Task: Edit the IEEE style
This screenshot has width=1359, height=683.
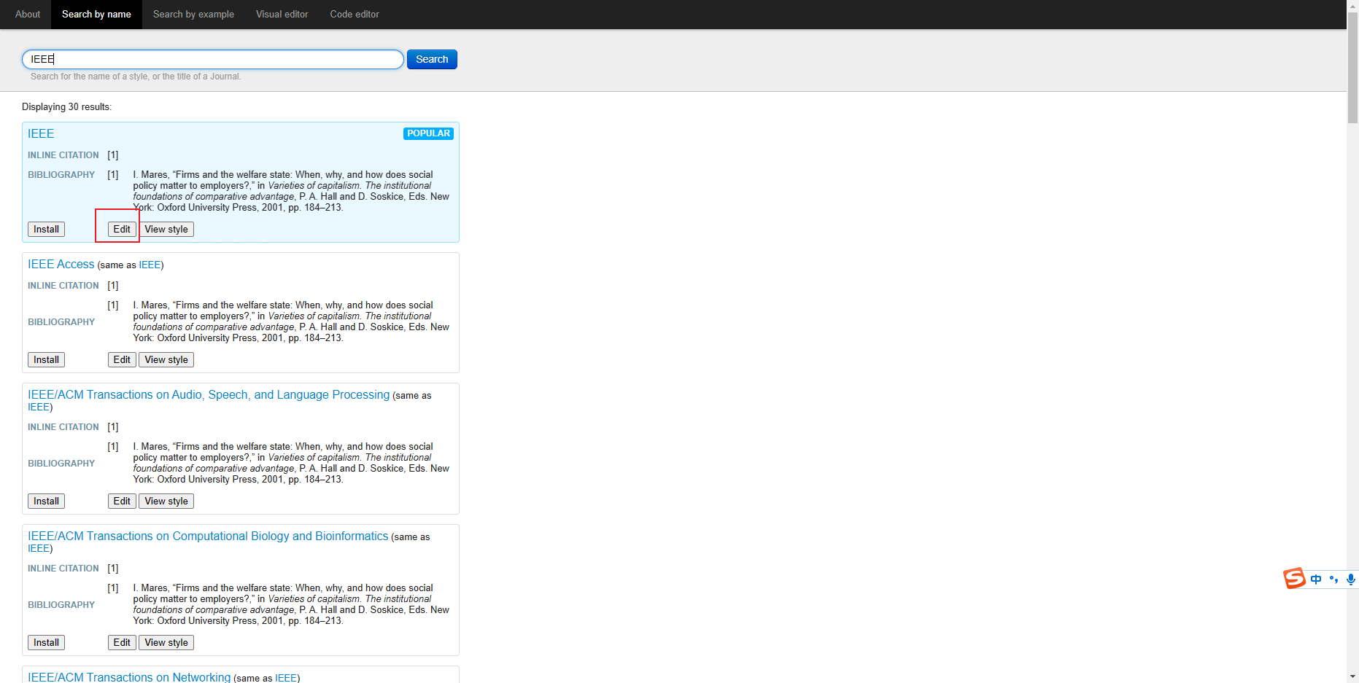Action: pos(122,229)
